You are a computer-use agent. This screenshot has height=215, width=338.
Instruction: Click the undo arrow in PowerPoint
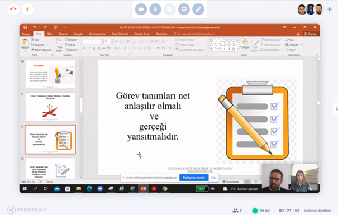tap(35, 27)
